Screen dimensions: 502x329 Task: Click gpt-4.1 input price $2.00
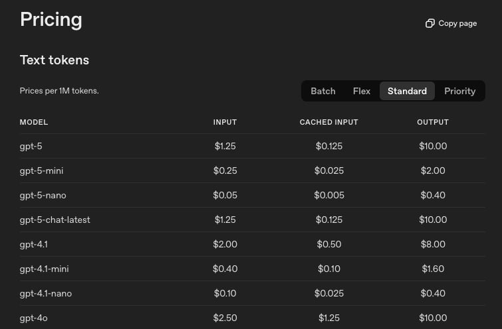225,244
